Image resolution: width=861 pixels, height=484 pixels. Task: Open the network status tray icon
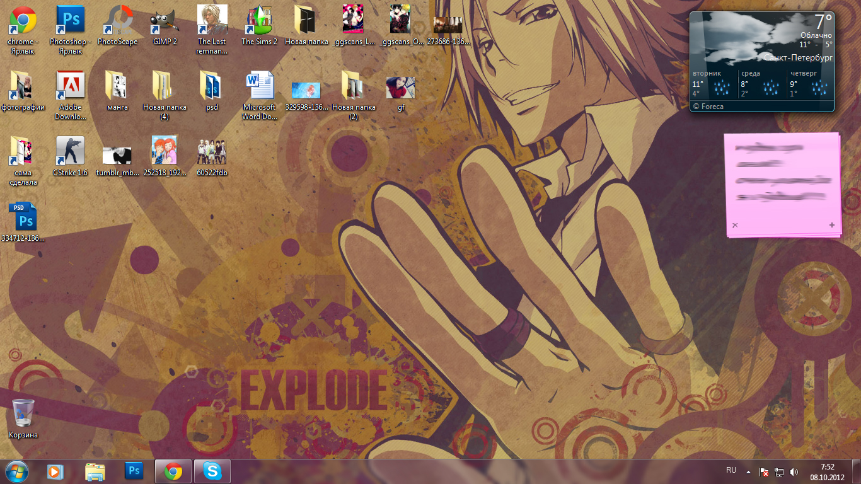coord(778,471)
